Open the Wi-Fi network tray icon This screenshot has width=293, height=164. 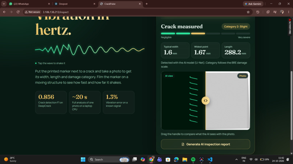click(251, 160)
